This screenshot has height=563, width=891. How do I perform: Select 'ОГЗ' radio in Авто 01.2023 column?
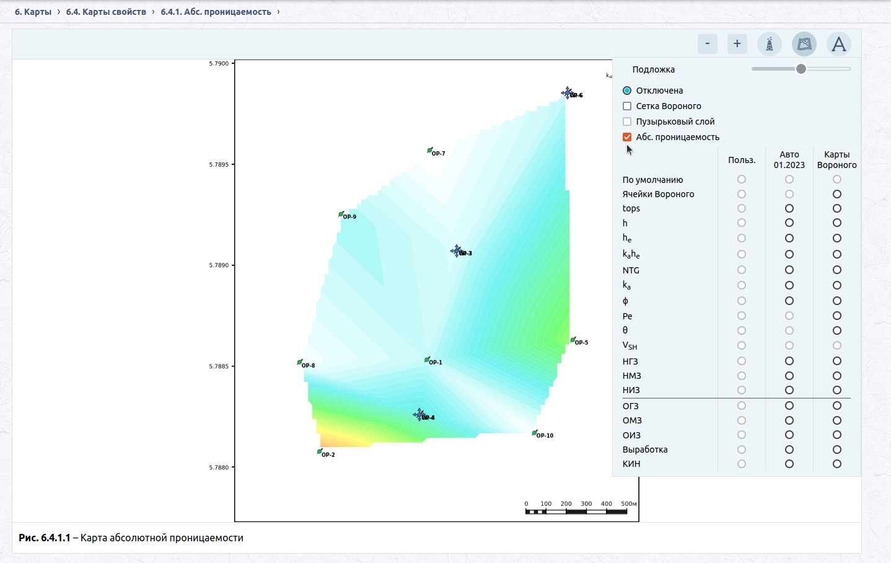click(x=789, y=406)
